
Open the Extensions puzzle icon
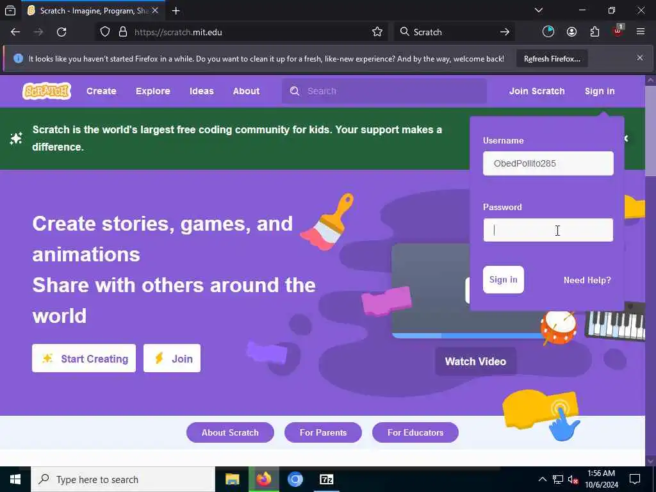click(594, 32)
